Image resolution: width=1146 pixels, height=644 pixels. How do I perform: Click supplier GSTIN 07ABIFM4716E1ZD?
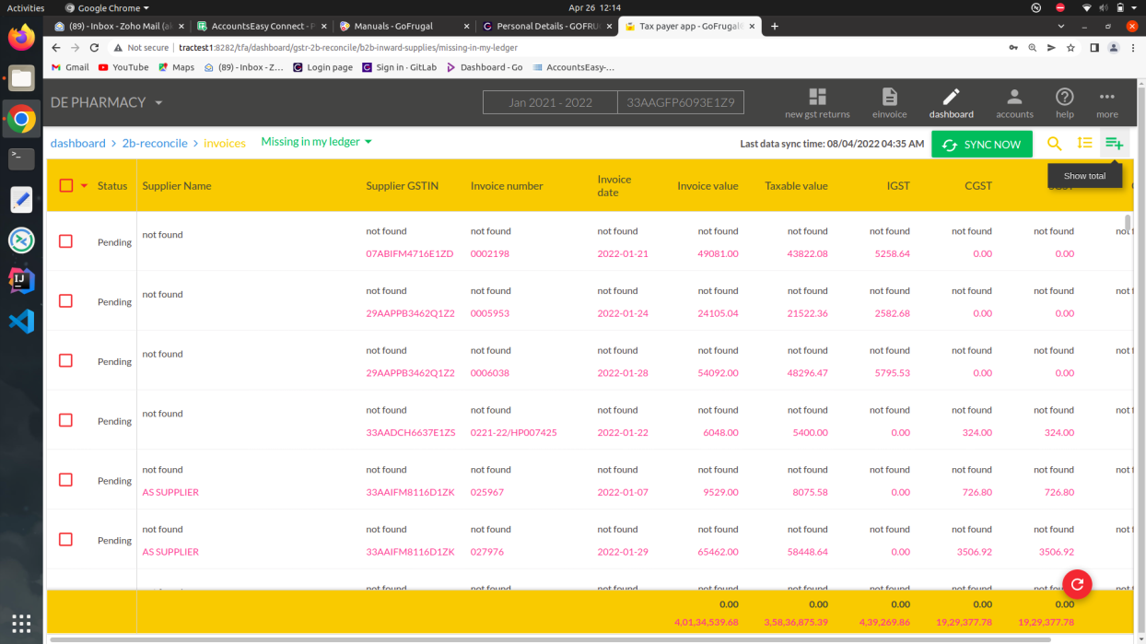[410, 253]
